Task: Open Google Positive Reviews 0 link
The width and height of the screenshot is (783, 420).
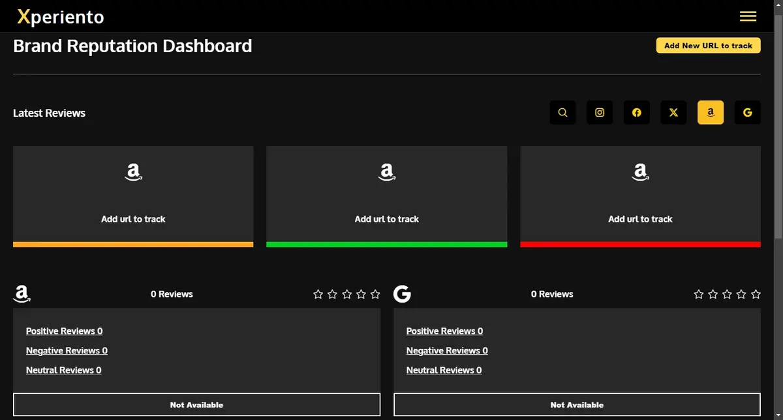Action: click(x=444, y=331)
